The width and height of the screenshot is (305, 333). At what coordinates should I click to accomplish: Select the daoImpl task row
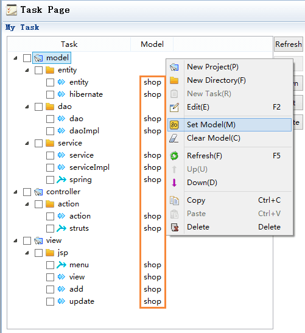tap(84, 131)
